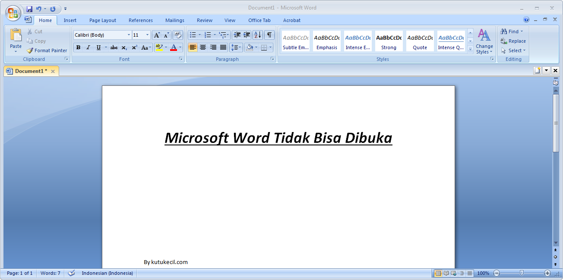Paste clipboard contents

pyautogui.click(x=16, y=41)
